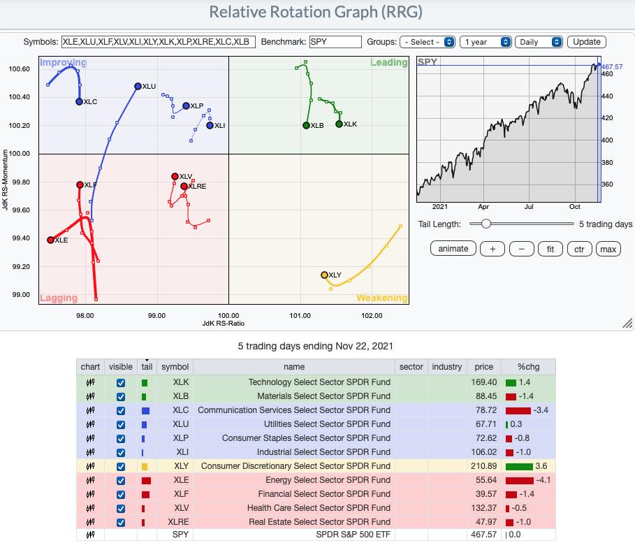The width and height of the screenshot is (635, 543).
Task: Toggle XLV visible checkbox
Action: pyautogui.click(x=121, y=509)
